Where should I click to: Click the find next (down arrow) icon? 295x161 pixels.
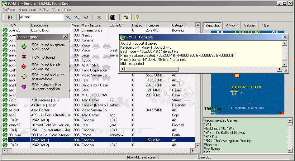tap(77, 17)
